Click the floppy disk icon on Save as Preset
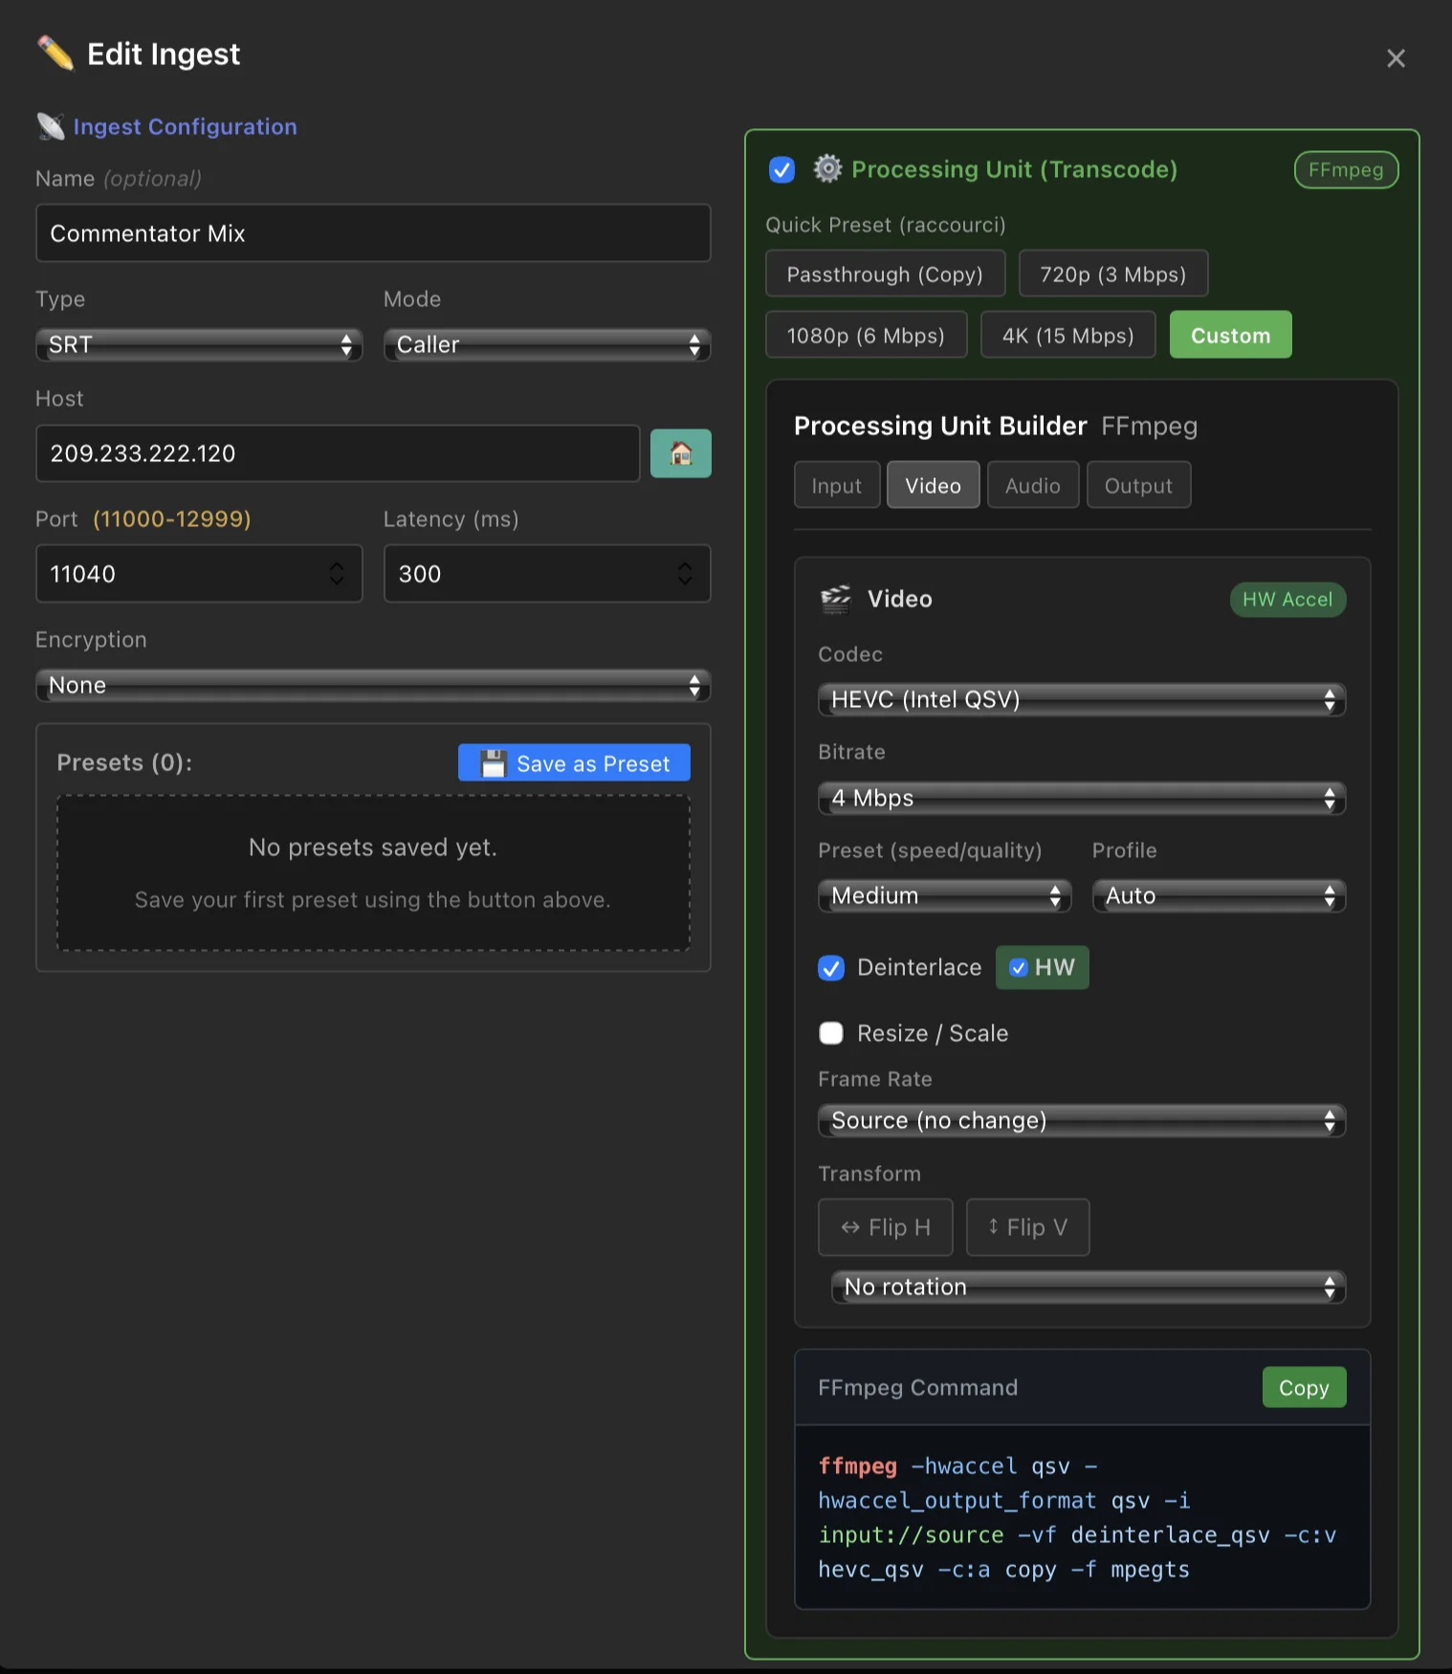The height and width of the screenshot is (1674, 1452). (x=493, y=763)
